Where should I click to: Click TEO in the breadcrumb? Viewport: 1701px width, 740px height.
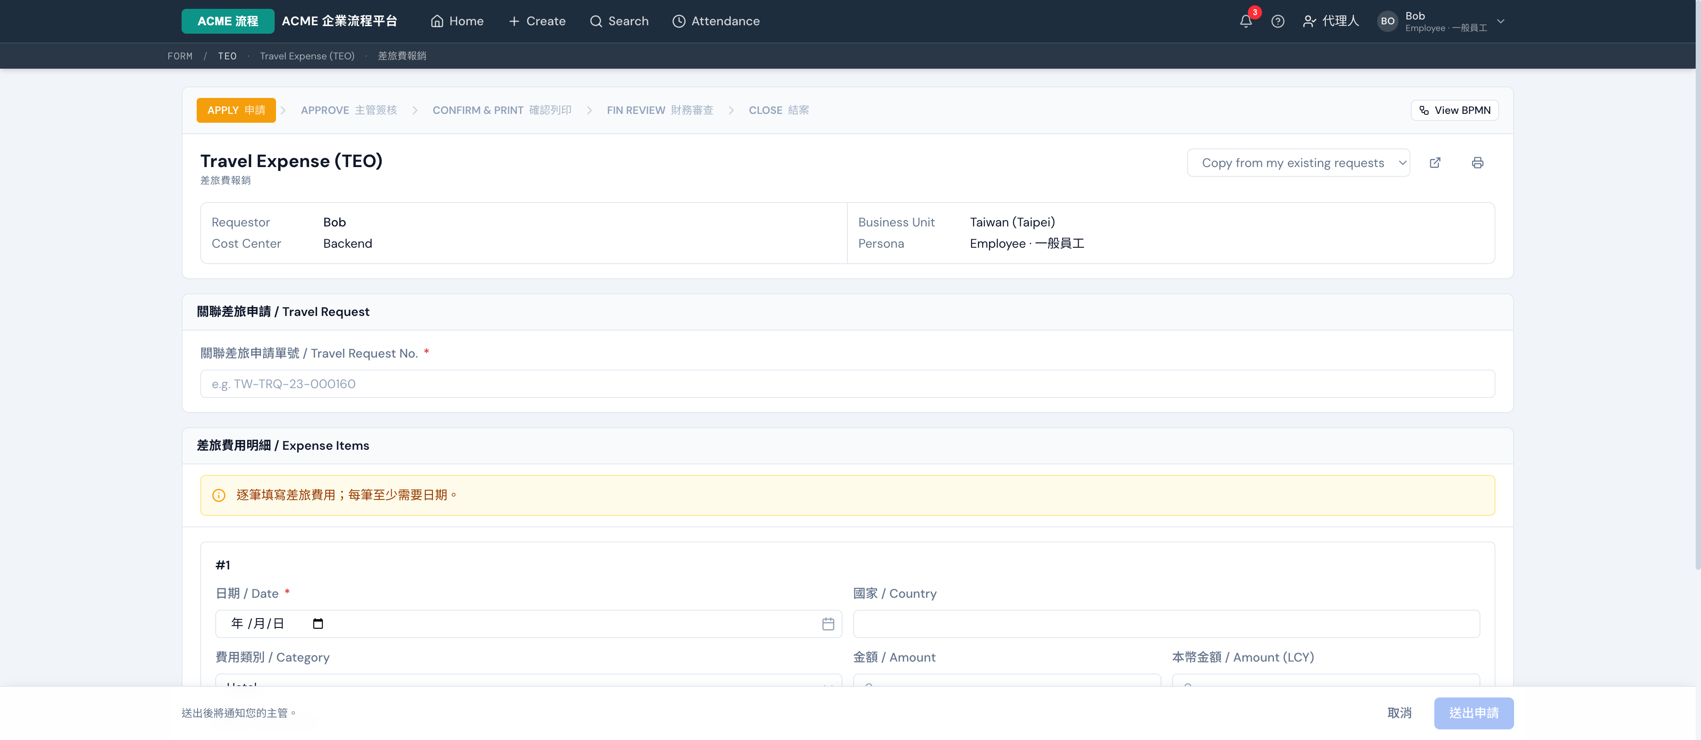click(x=227, y=56)
